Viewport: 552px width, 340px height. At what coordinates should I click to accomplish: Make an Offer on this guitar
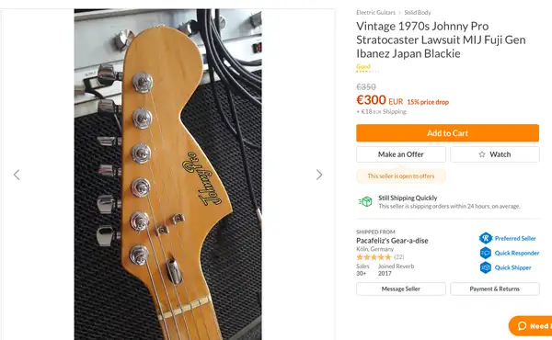click(401, 154)
